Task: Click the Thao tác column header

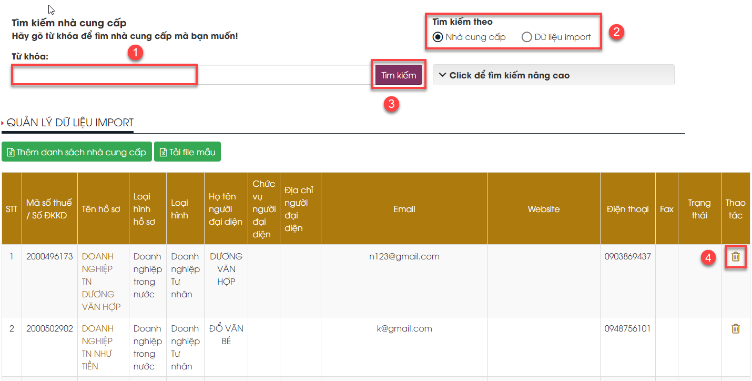Action: tap(735, 209)
